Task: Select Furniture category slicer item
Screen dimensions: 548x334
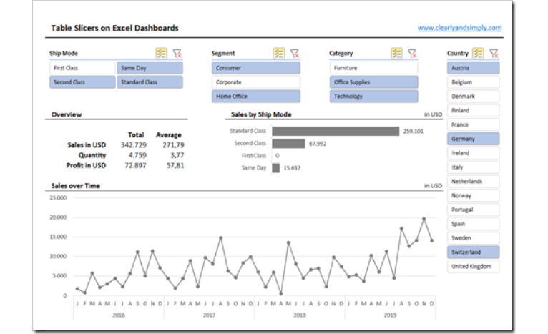Action: pos(373,68)
